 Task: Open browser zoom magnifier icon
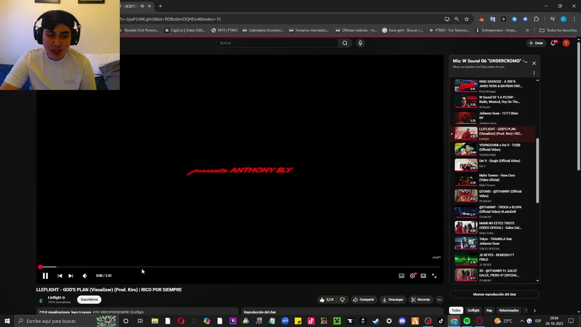[x=457, y=19]
